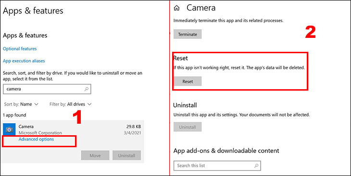Click the Terminate button
This screenshot has height=176, width=351.
coord(188,35)
